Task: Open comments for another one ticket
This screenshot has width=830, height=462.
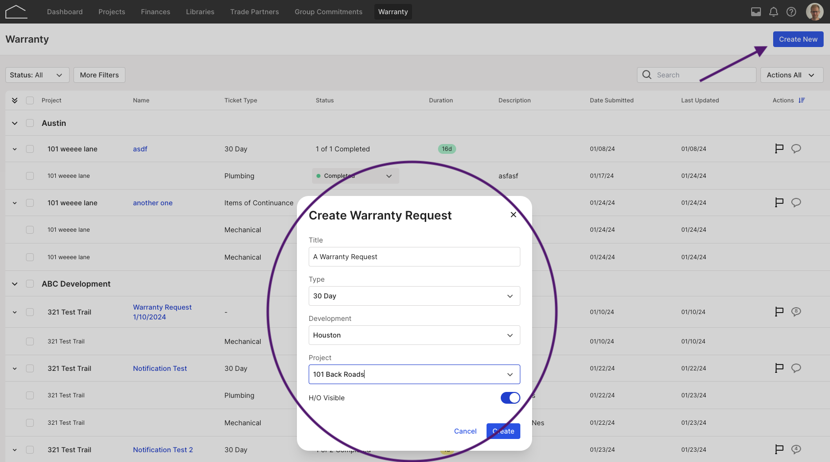Action: click(796, 202)
